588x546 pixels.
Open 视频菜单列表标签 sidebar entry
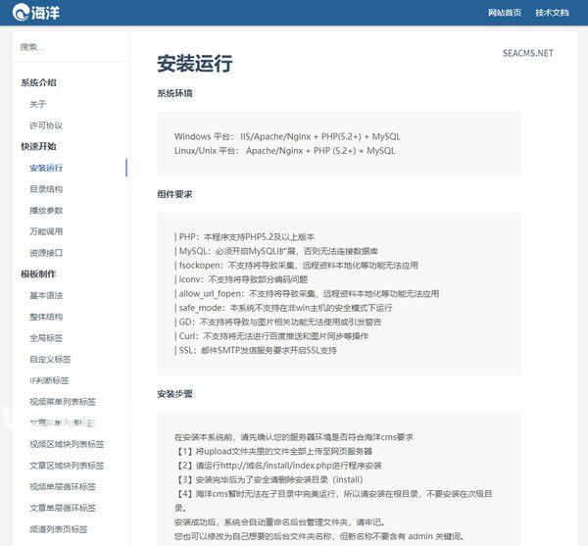point(63,402)
